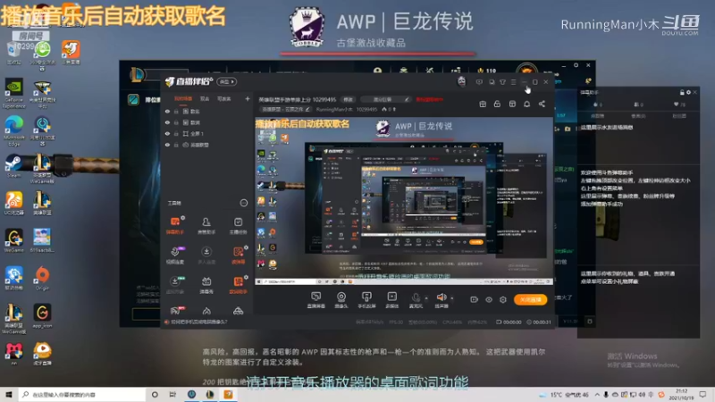Toggle the lock on the second source row
Image resolution: width=715 pixels, height=402 pixels.
coord(176,122)
